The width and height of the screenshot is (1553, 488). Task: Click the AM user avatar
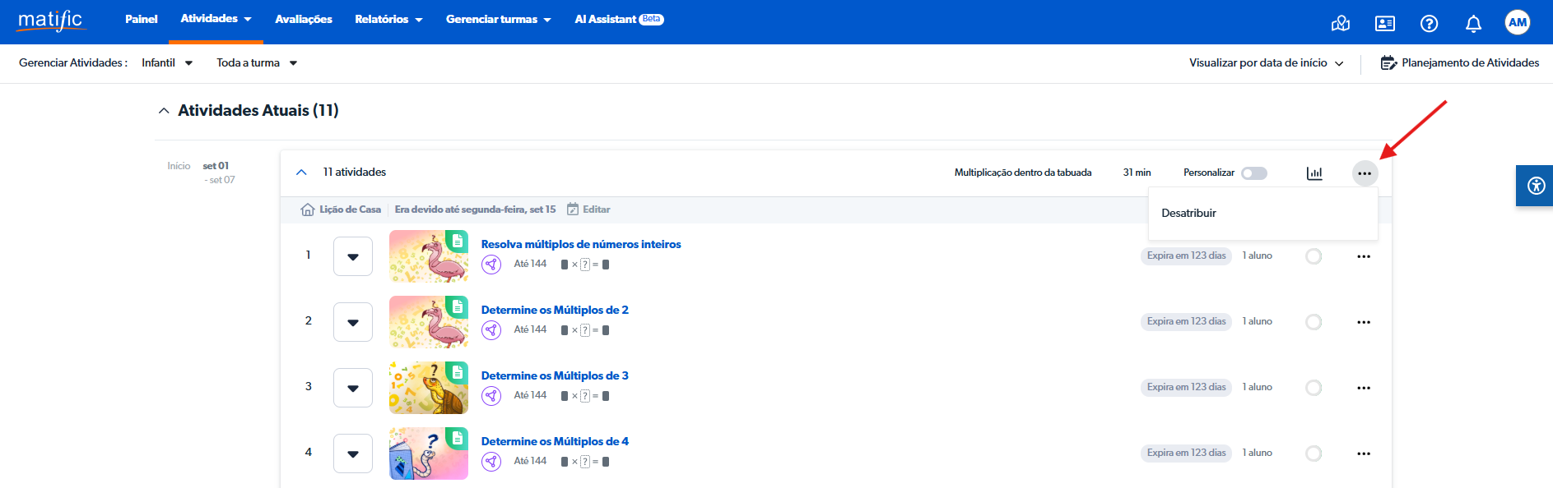point(1518,22)
